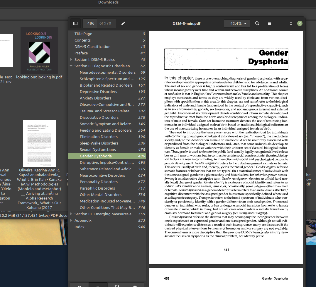Select Sleep-Wake Disorders entry

click(x=107, y=143)
